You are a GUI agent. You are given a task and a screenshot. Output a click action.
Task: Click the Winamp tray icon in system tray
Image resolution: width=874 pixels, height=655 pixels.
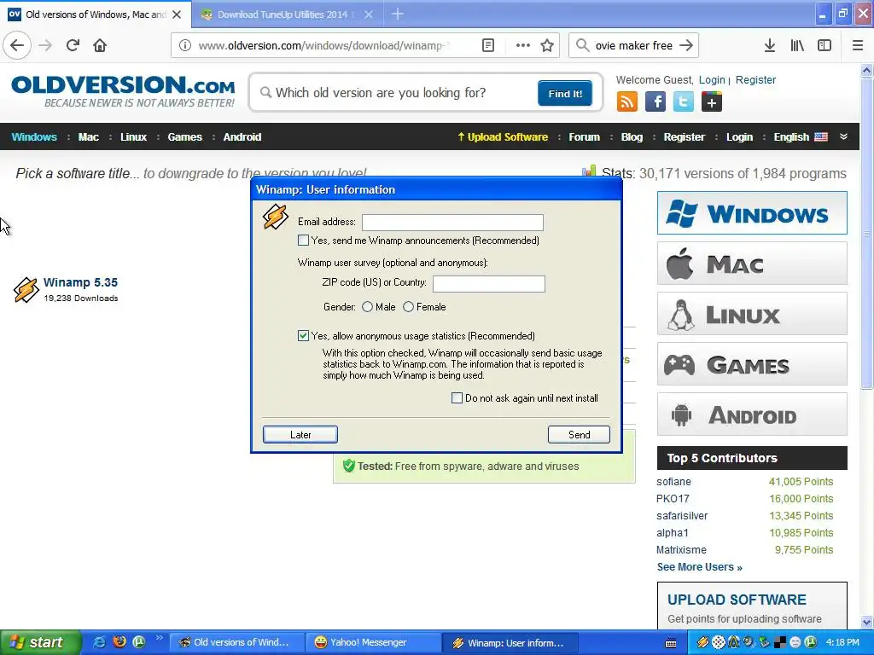(x=703, y=642)
